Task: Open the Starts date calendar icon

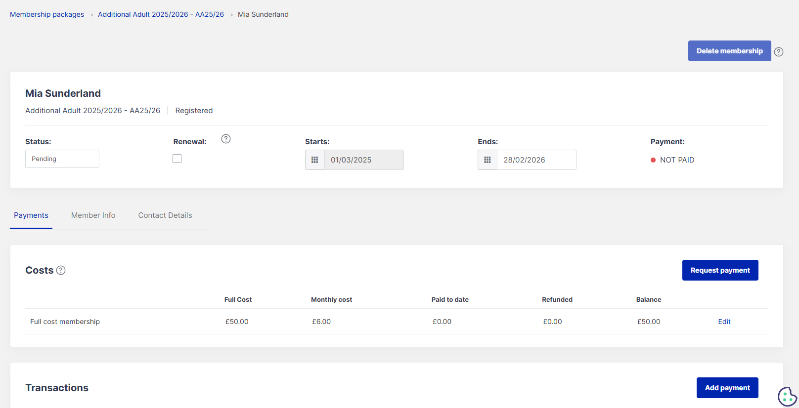Action: click(x=315, y=160)
